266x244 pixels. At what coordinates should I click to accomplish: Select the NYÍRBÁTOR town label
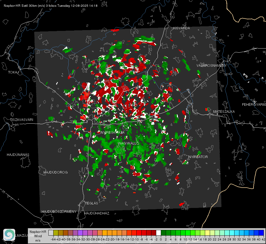point(198,157)
